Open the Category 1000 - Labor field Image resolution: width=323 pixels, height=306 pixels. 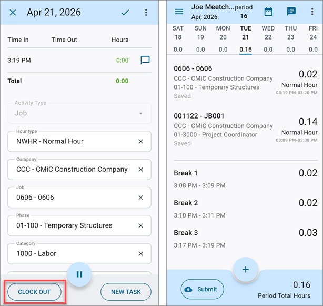point(79,254)
